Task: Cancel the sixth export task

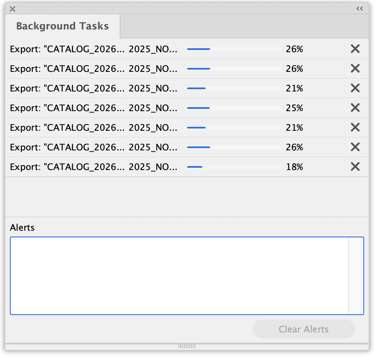Action: coord(355,147)
